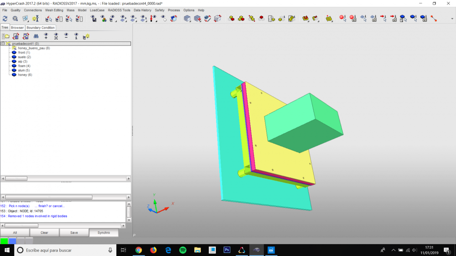Click the green color swatch

click(x=4, y=241)
